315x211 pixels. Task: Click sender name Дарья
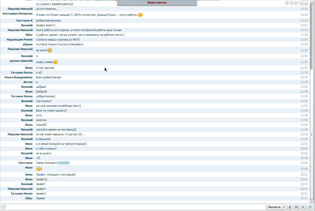(28, 44)
